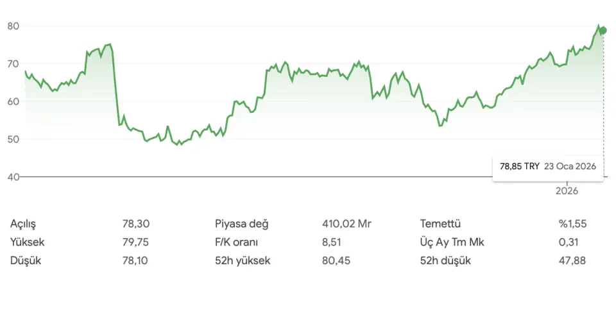Click the 23 Oca 2026 date in tooltip
The image size is (616, 313).
click(570, 166)
